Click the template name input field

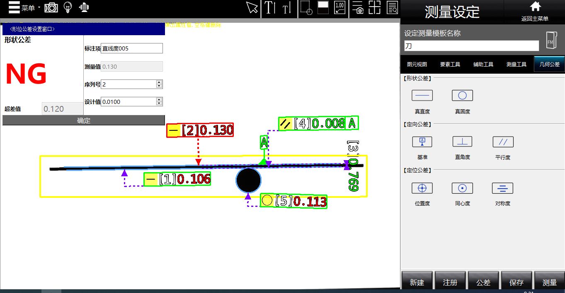471,46
